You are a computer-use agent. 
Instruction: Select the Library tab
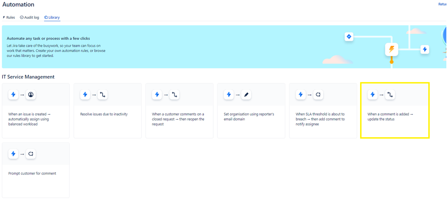point(52,17)
